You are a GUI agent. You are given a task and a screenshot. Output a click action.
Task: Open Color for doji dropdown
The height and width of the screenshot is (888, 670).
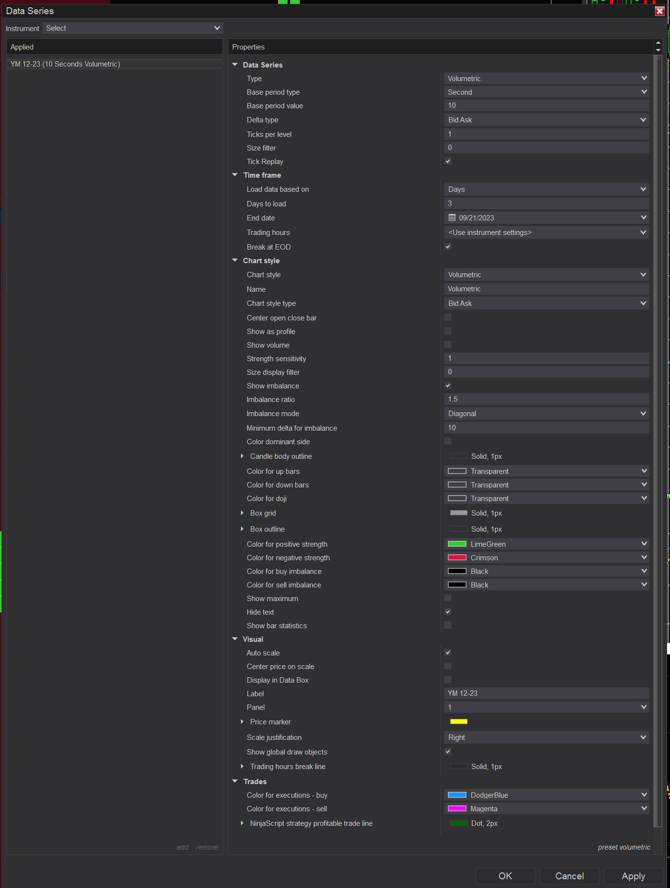(x=547, y=498)
